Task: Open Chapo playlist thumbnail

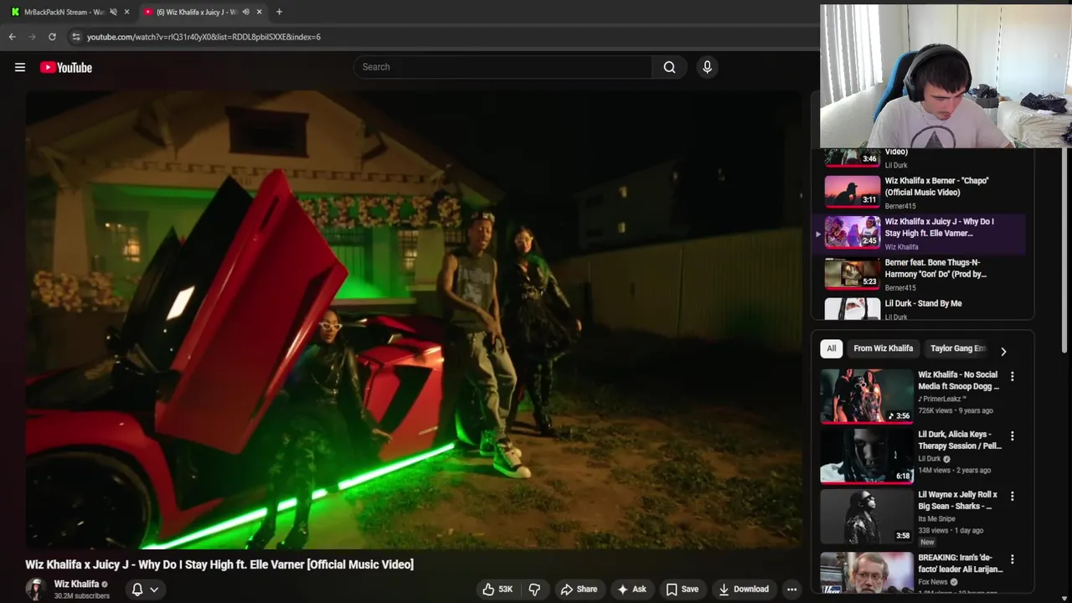Action: click(852, 192)
